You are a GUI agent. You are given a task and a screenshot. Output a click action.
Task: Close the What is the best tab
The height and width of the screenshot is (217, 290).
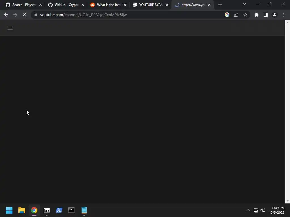125,5
